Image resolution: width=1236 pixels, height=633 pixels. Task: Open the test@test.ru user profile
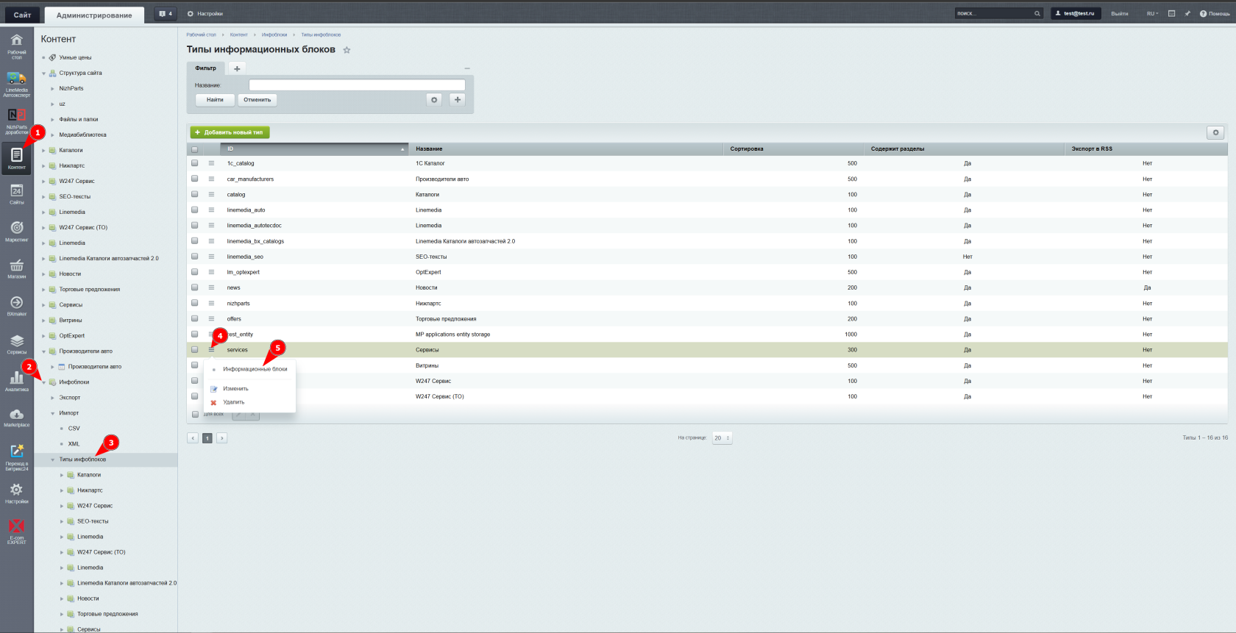point(1075,13)
